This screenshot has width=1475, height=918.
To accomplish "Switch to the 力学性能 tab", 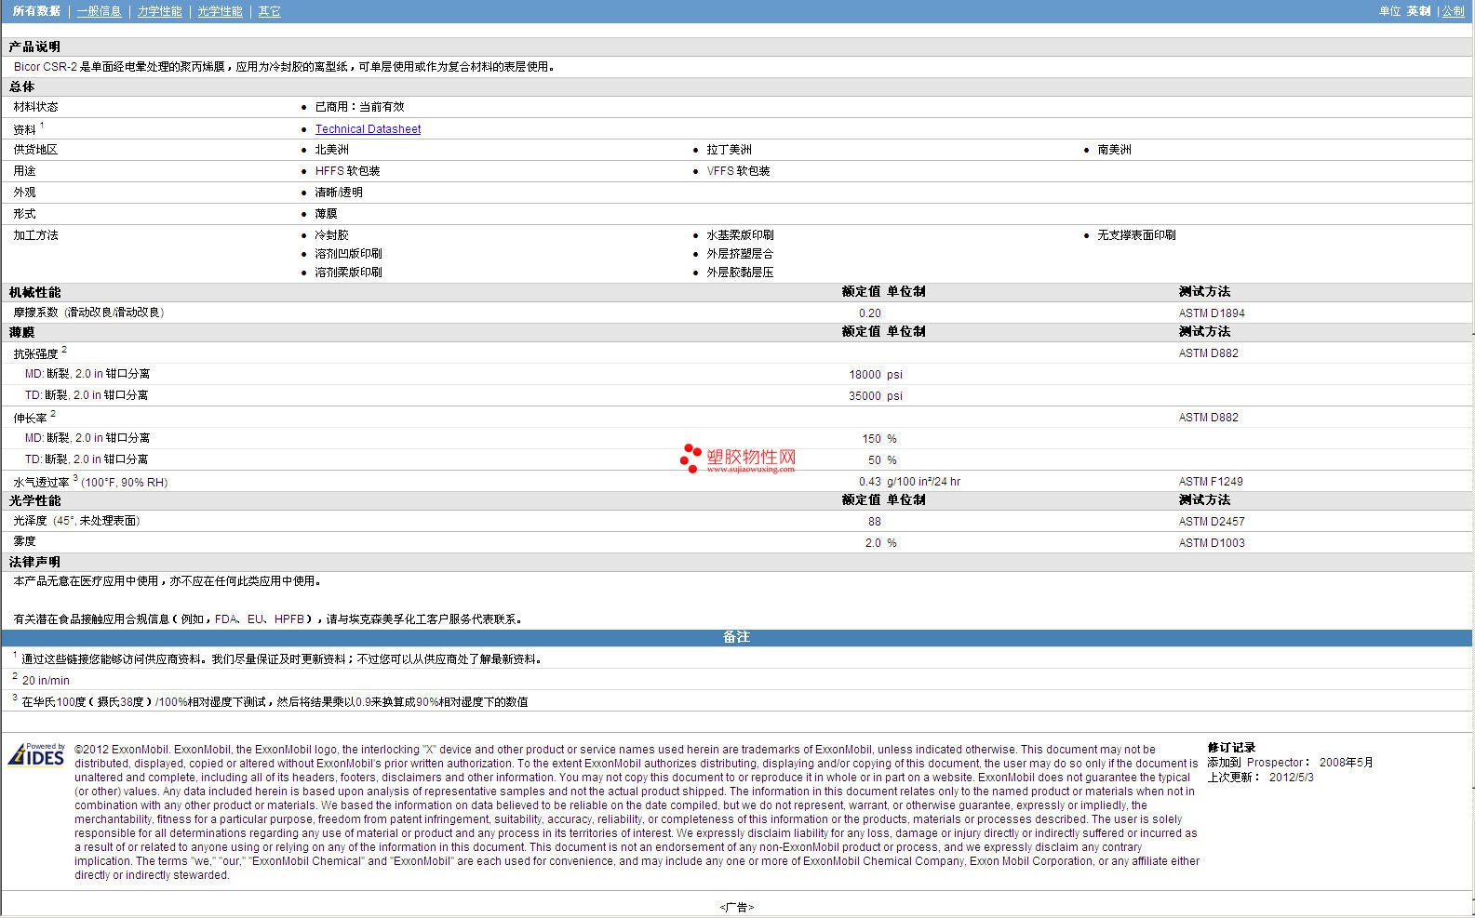I will click(159, 11).
